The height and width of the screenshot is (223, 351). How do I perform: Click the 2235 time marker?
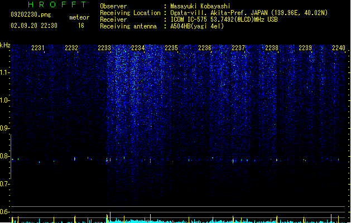point(171,47)
